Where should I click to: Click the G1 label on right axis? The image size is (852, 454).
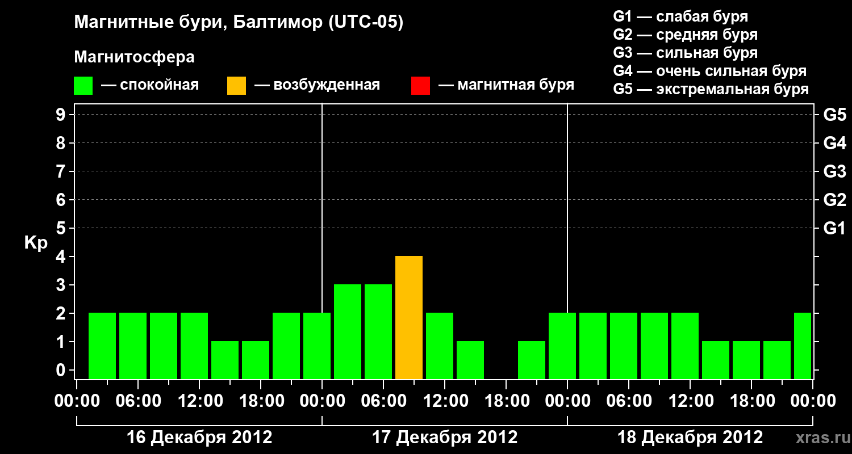834,228
